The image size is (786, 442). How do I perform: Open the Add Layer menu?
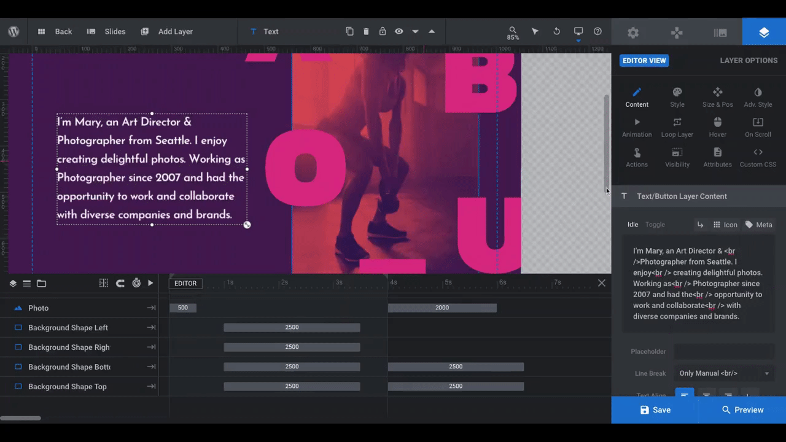[x=166, y=31]
